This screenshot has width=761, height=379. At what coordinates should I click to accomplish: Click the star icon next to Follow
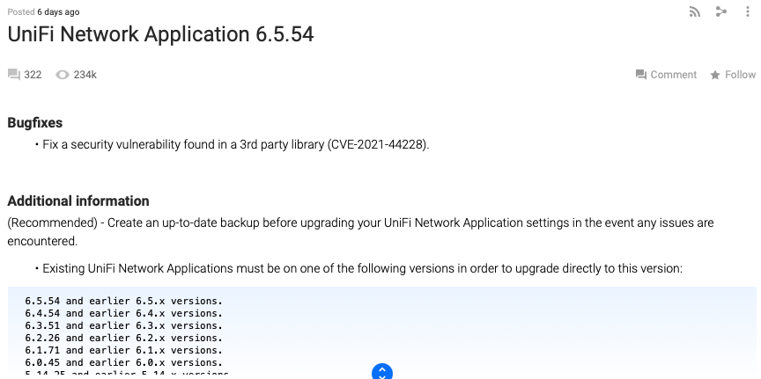coord(715,75)
